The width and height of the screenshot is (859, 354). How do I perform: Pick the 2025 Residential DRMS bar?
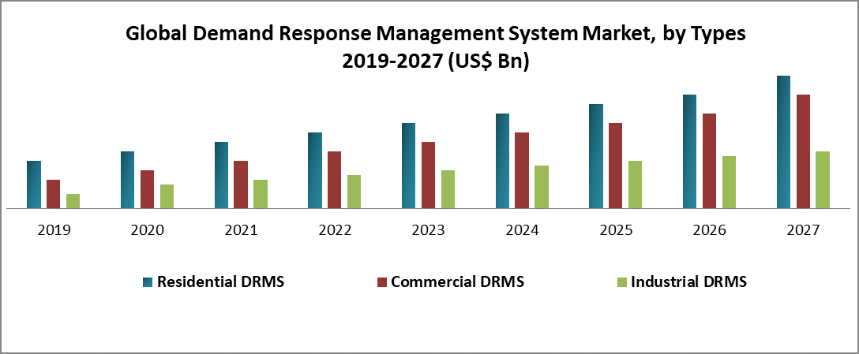(595, 157)
